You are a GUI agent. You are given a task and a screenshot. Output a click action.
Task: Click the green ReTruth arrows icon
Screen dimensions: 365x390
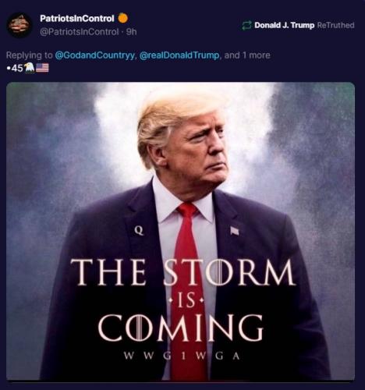246,25
